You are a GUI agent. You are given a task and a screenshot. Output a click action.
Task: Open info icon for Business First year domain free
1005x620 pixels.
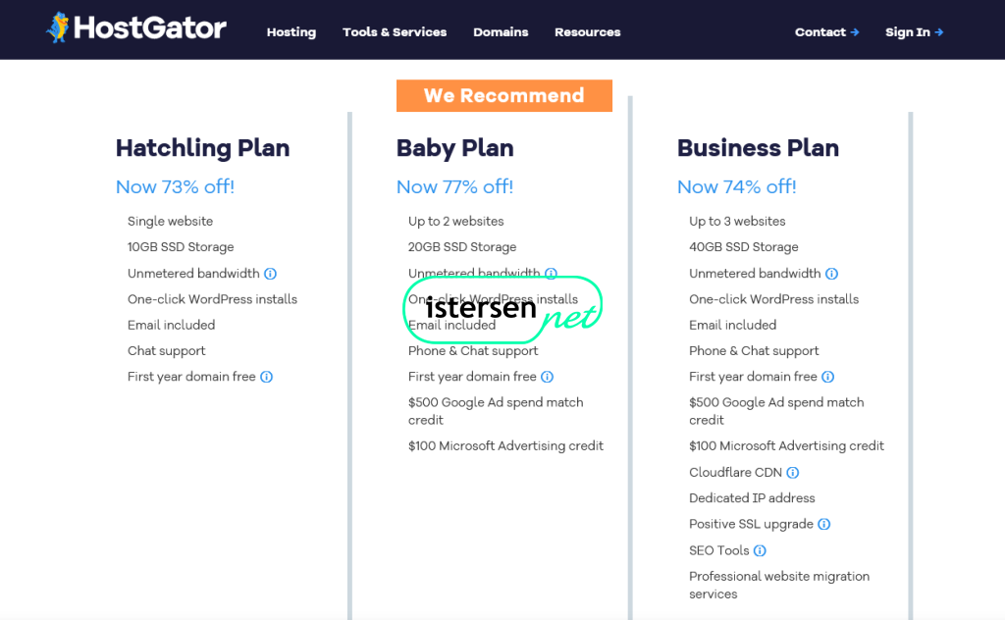pos(828,377)
